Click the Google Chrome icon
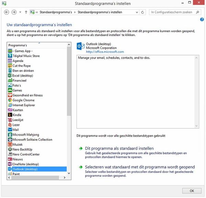The height and width of the screenshot is (198, 206). pyautogui.click(x=10, y=100)
